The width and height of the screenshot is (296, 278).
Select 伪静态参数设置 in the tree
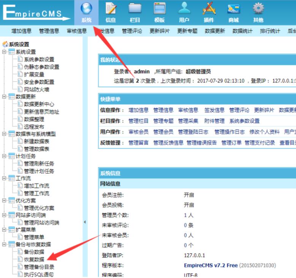tap(41, 67)
